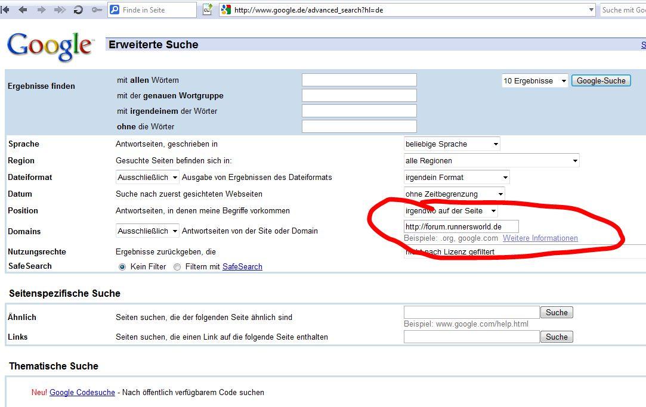646x407 pixels.
Task: Open the irgendwo auf der Seite dropdown
Action: click(x=451, y=211)
